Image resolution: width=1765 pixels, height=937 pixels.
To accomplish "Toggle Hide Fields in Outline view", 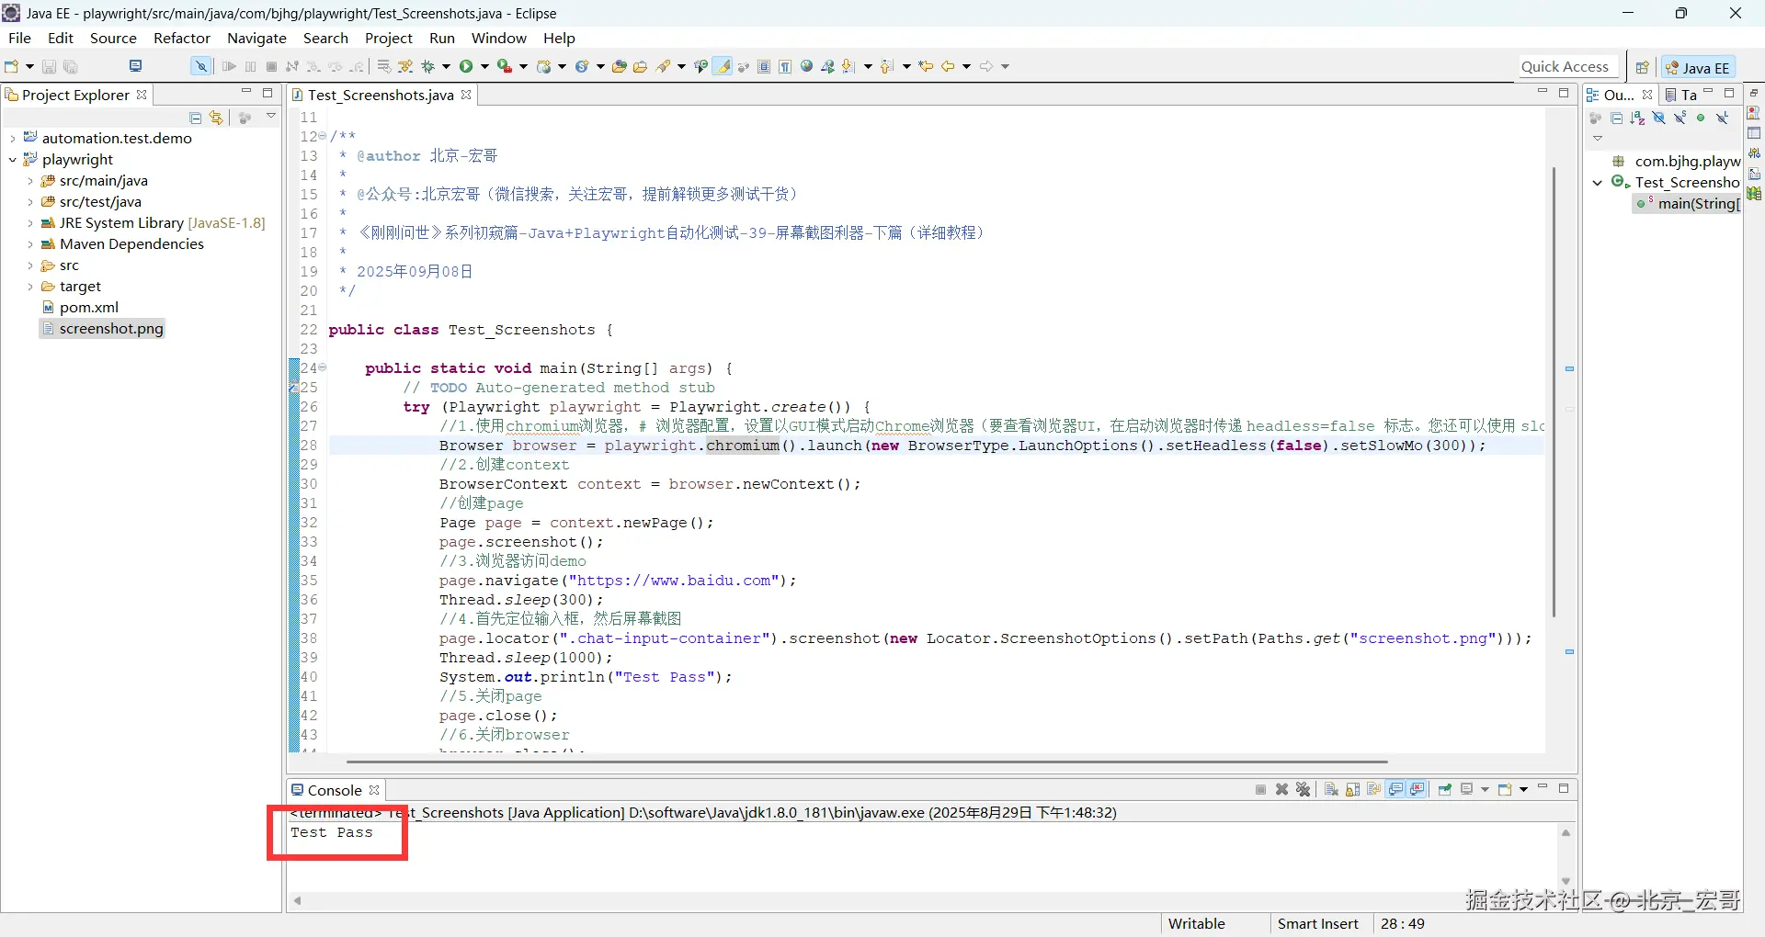I will (x=1658, y=118).
